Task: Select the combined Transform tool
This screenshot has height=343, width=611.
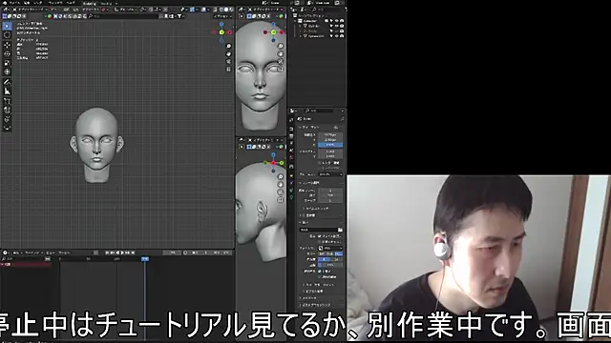Action: pos(7,72)
